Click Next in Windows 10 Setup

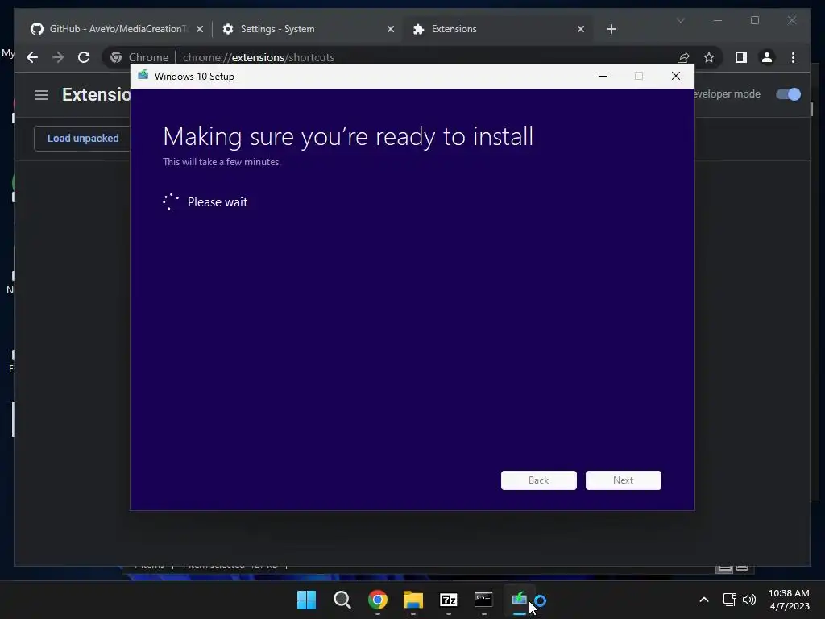[623, 480]
